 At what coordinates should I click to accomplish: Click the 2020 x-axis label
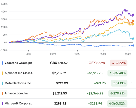pyautogui.click(x=77, y=54)
